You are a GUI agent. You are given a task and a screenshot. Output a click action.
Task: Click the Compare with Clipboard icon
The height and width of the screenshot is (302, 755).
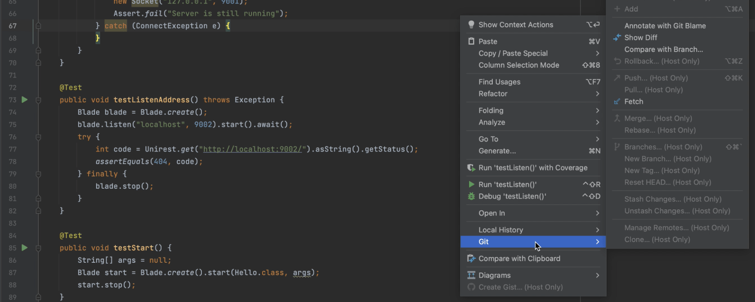471,258
